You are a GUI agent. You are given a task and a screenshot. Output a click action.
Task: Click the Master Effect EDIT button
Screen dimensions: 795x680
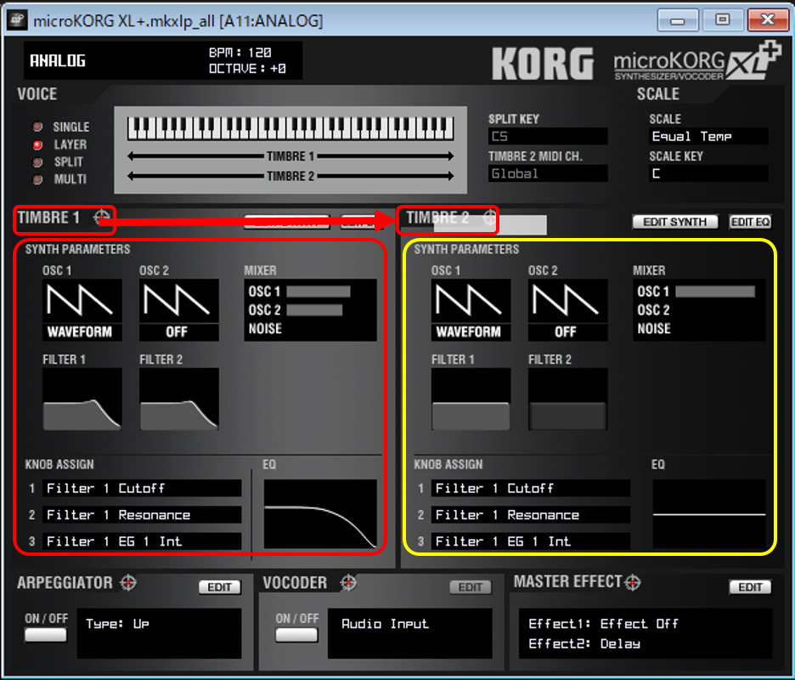tap(750, 587)
